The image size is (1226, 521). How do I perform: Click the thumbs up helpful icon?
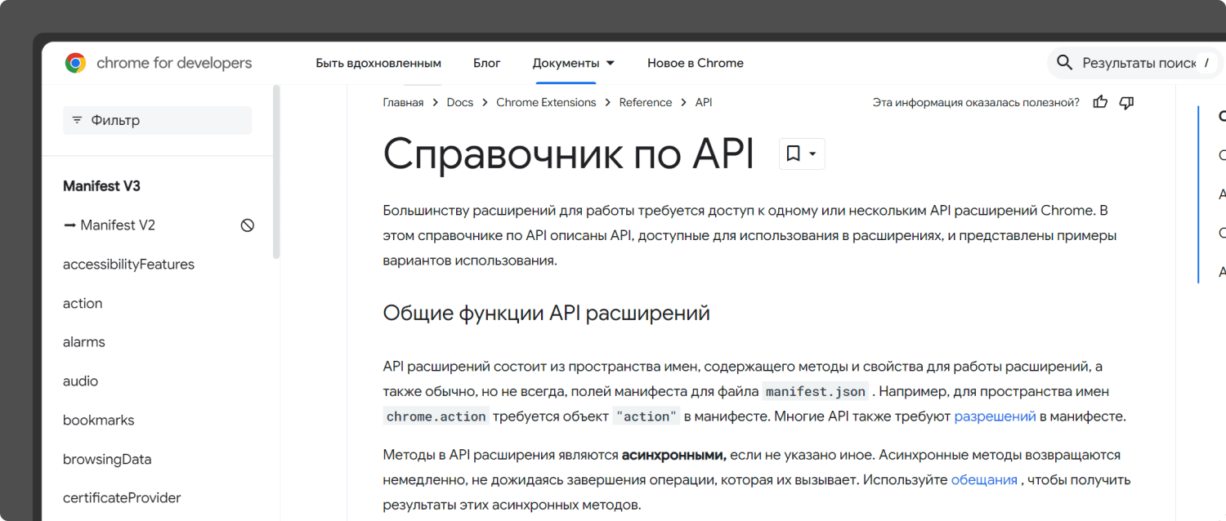1100,102
